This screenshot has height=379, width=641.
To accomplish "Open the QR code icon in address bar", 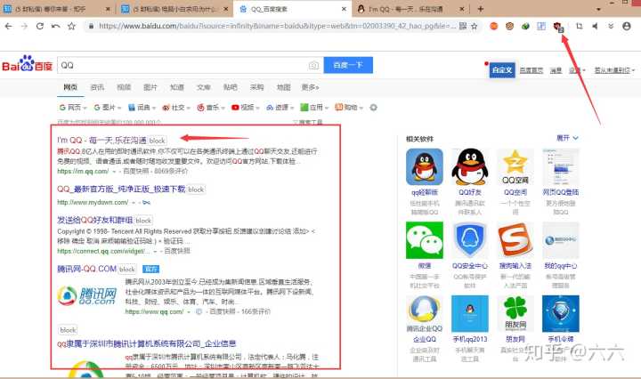I will point(463,26).
